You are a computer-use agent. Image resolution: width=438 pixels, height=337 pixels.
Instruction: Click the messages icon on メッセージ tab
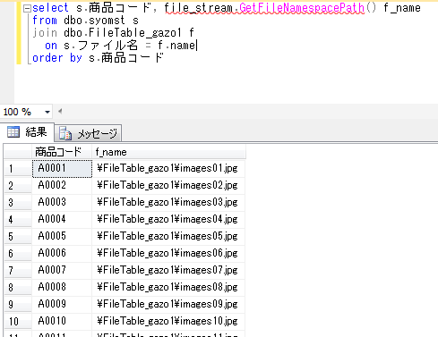point(65,133)
